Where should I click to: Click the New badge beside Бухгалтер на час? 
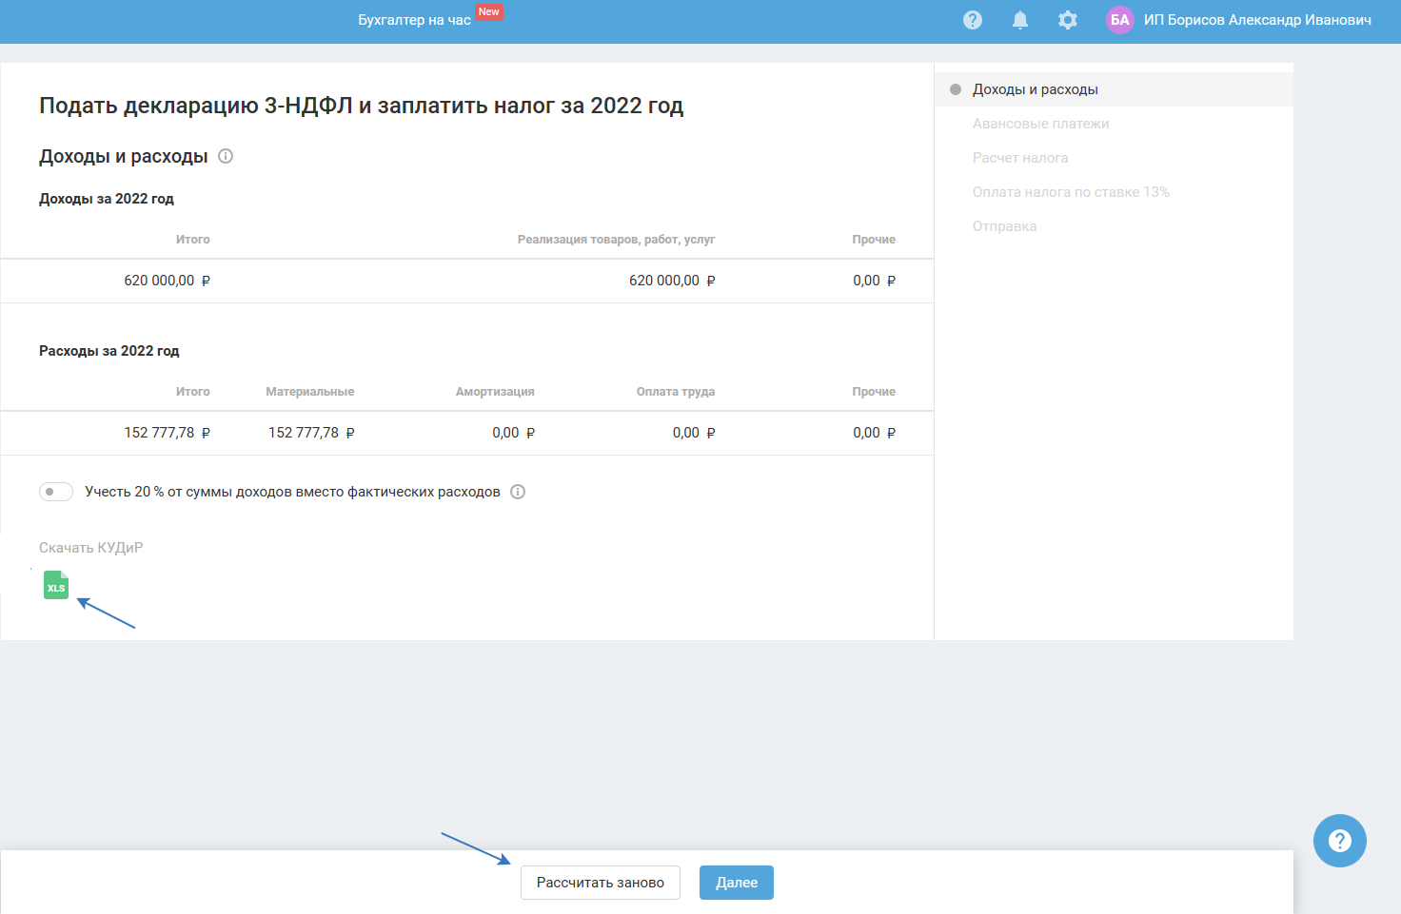coord(489,11)
